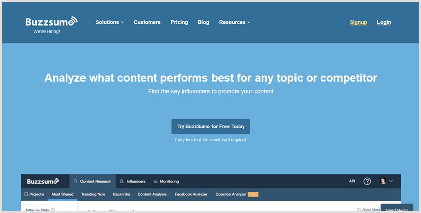Click the Need Help? button

coord(397,208)
